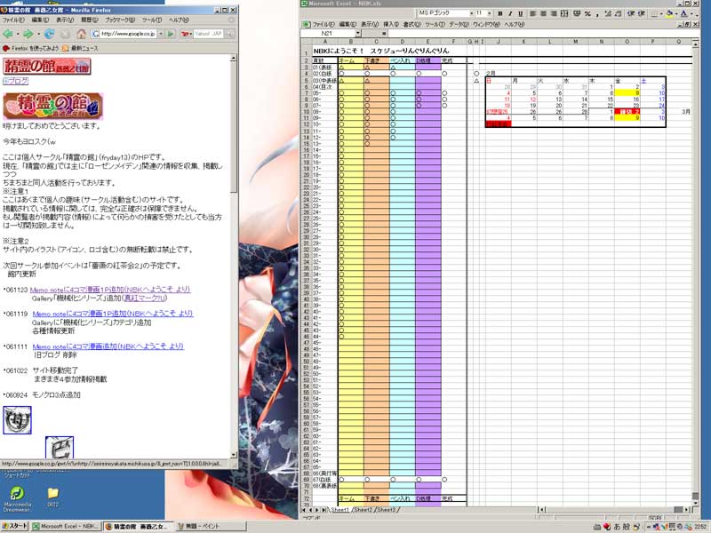Click the Borders button in Excel toolbar
Image resolution: width=711 pixels, height=533 pixels.
click(x=654, y=13)
